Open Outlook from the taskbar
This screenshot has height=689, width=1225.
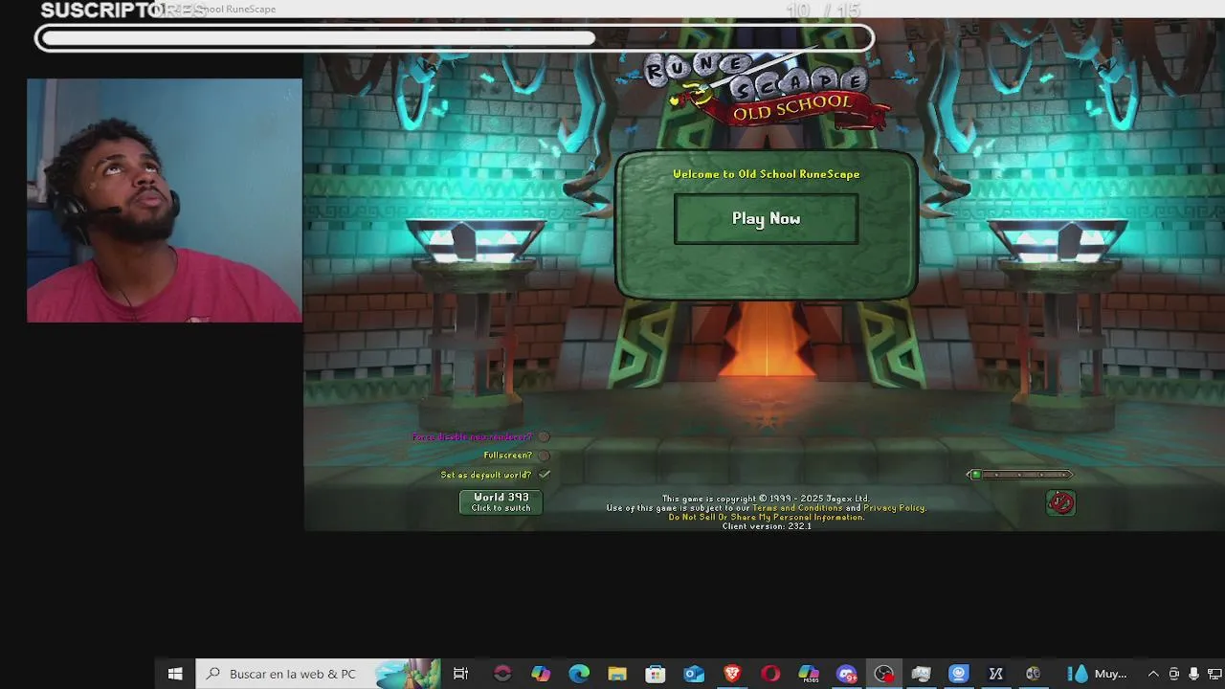pyautogui.click(x=694, y=674)
